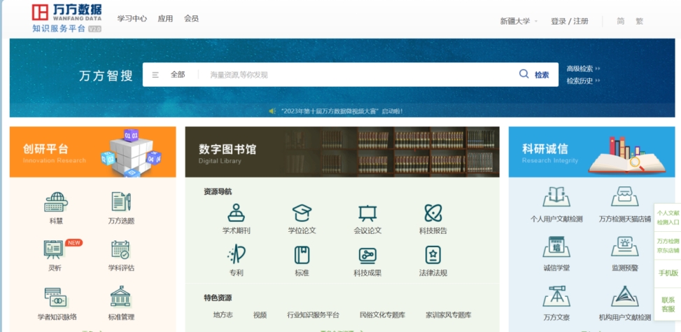
Task: Open 地方志 special resource
Action: [x=223, y=315]
